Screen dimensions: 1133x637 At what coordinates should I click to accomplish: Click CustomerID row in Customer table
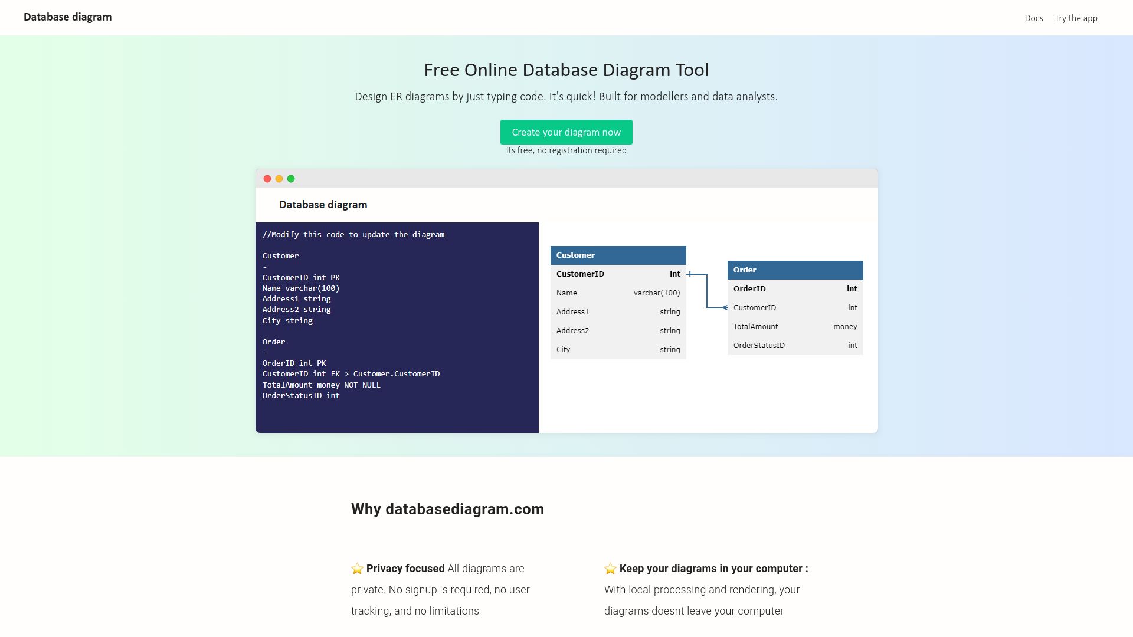pyautogui.click(x=618, y=274)
